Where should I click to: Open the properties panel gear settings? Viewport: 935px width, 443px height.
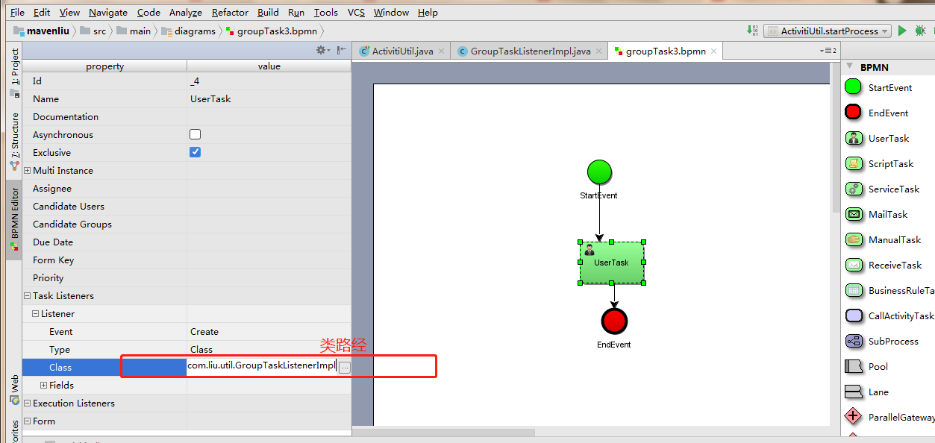click(x=322, y=50)
